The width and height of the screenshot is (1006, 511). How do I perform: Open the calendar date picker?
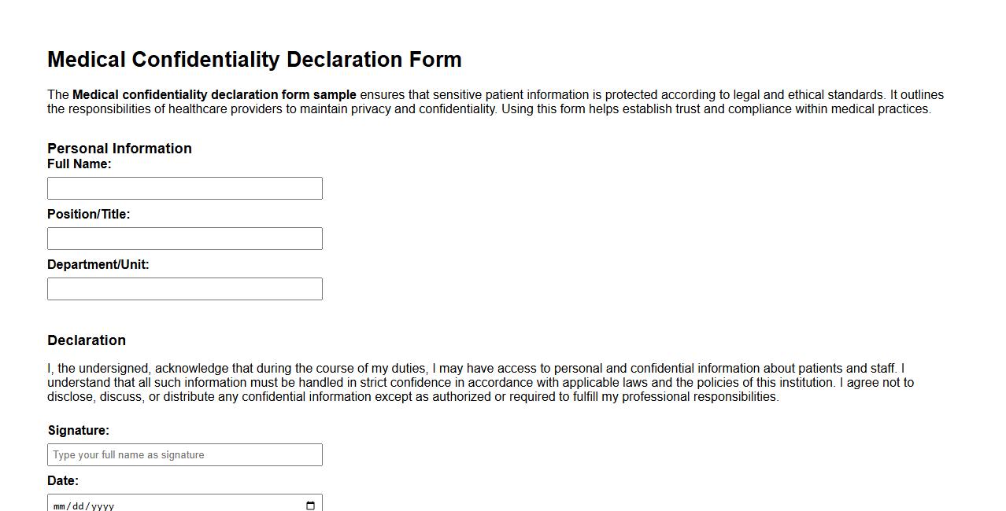[309, 505]
